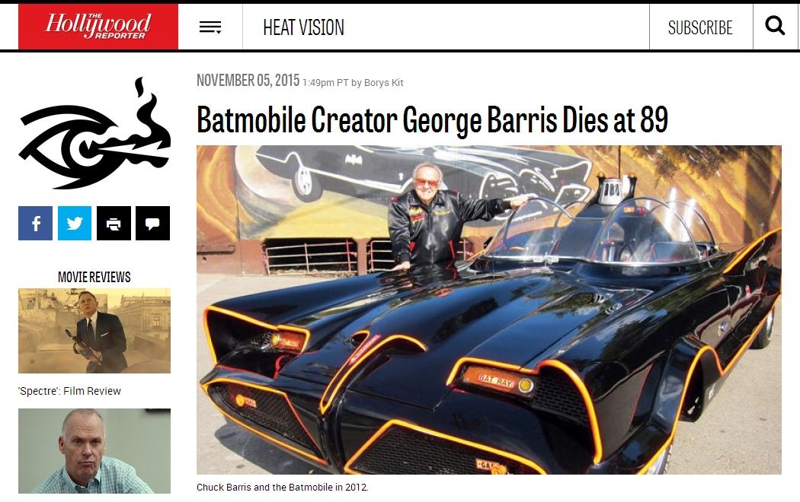Print the article with printer icon
The height and width of the screenshot is (502, 800).
[114, 223]
